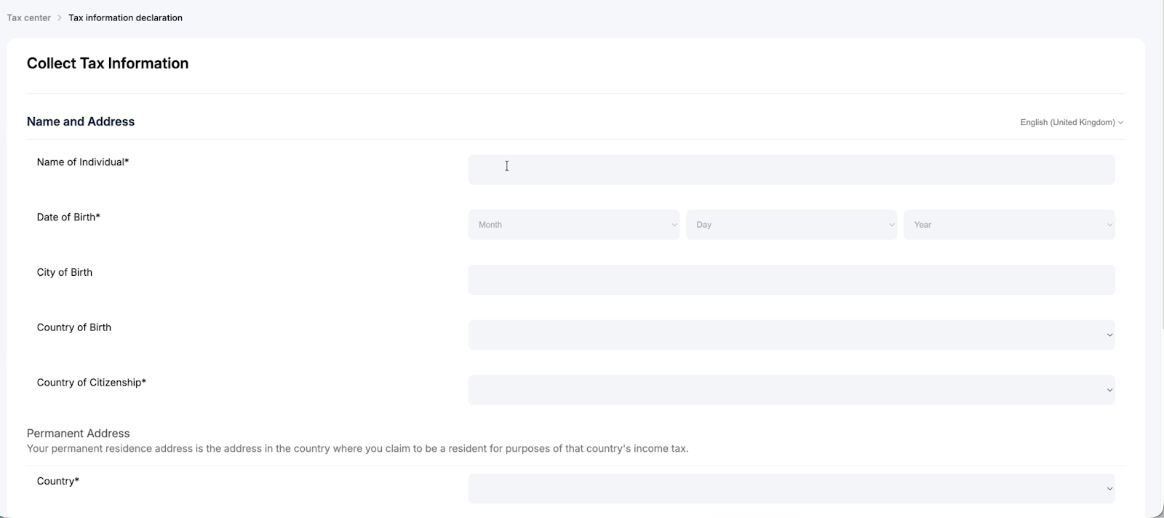
Task: Open the Country of Citizenship dropdown
Action: tap(791, 390)
